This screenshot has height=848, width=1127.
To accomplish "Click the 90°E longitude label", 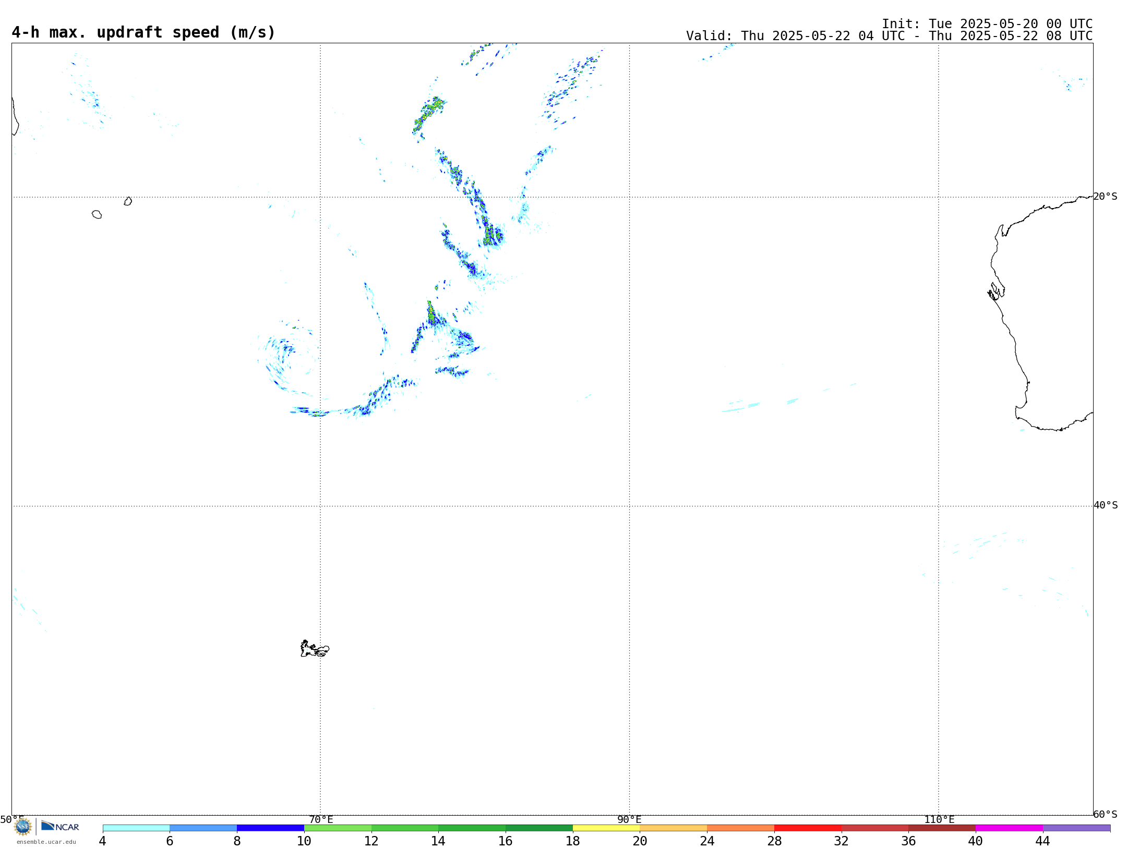I will (629, 819).
